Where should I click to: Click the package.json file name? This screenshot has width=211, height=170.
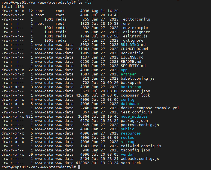point(134,121)
